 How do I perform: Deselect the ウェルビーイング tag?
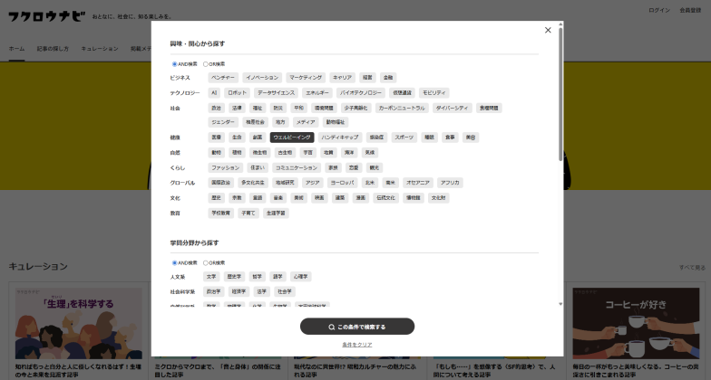(292, 138)
